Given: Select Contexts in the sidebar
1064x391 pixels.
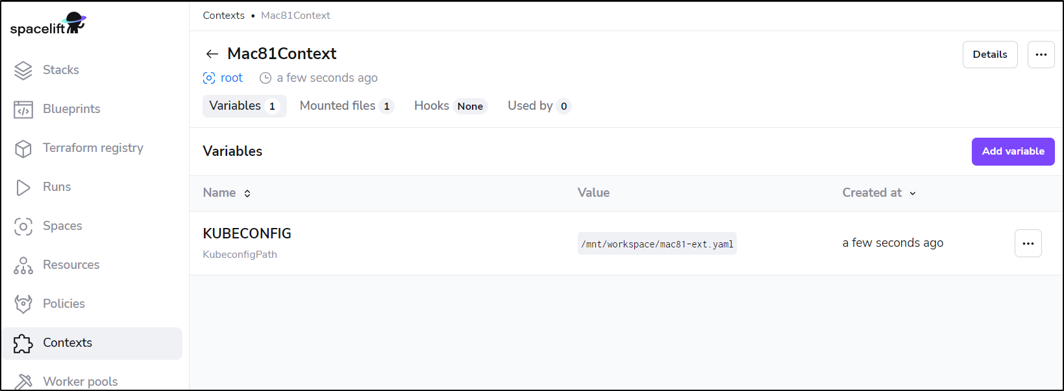Looking at the screenshot, I should (92, 343).
